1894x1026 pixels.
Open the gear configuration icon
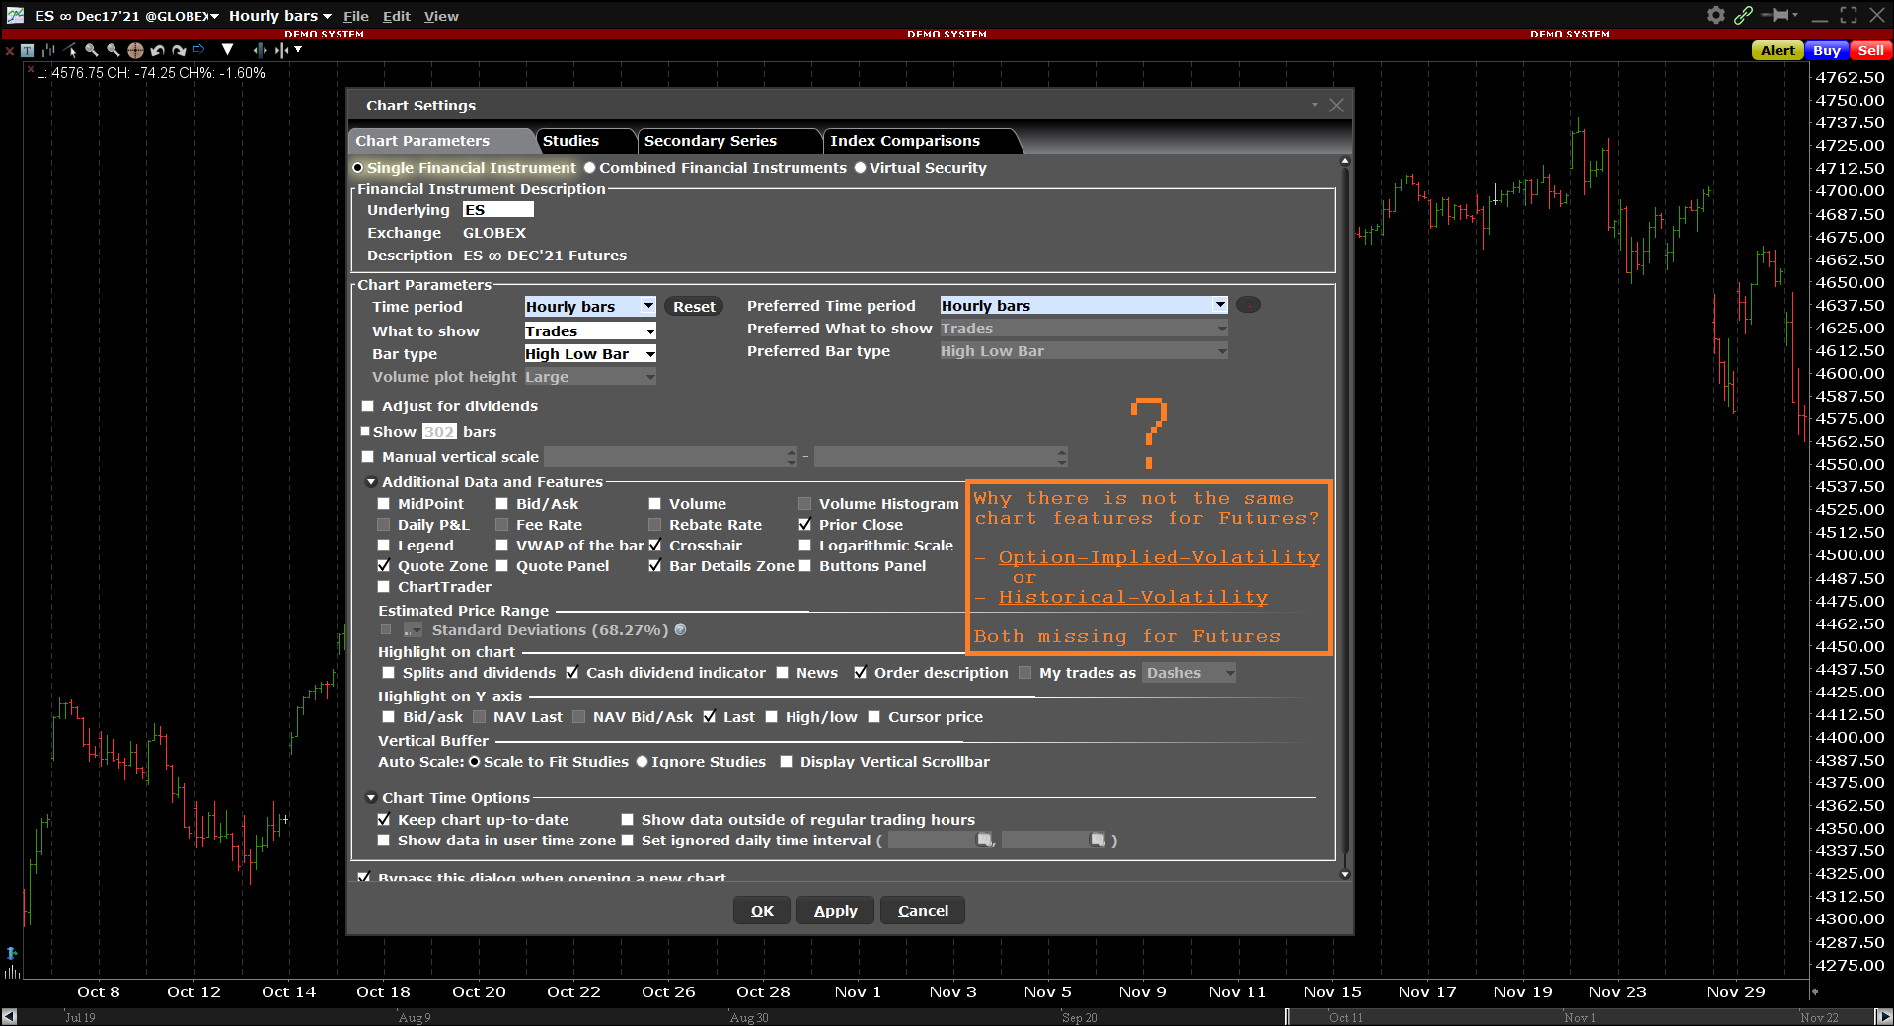1716,15
